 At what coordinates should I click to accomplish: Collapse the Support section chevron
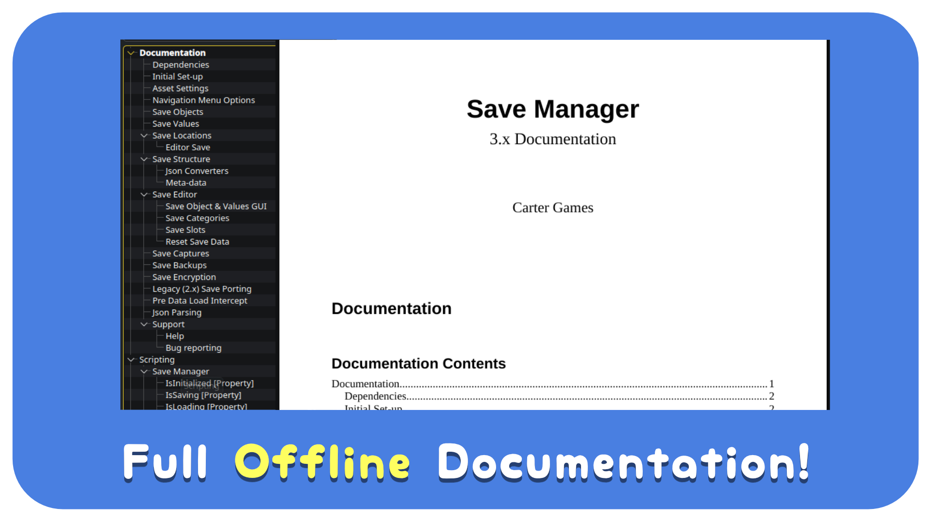(144, 325)
